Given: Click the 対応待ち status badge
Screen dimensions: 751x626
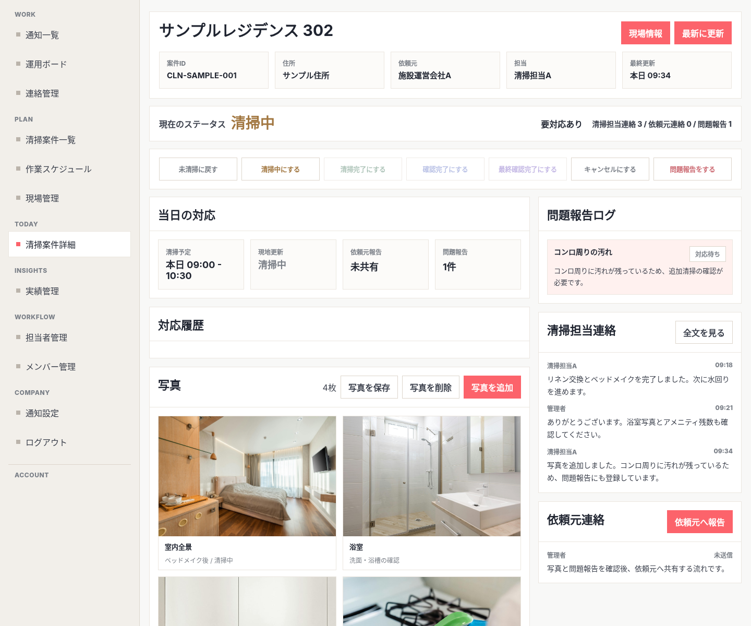Looking at the screenshot, I should pos(708,254).
